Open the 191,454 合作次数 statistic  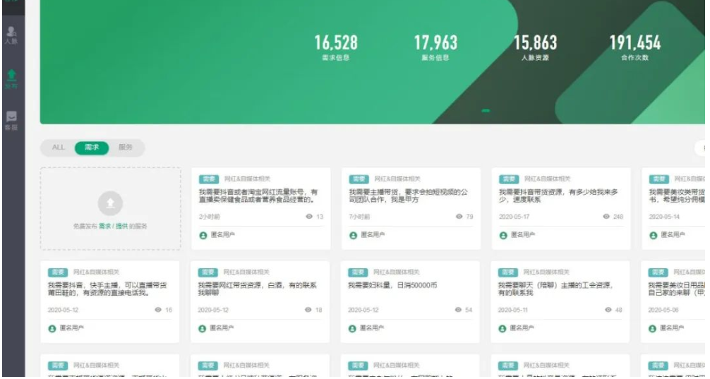pyautogui.click(x=634, y=47)
